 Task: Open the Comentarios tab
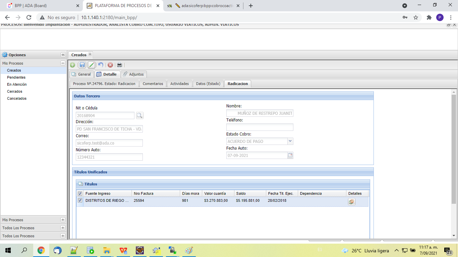pyautogui.click(x=153, y=84)
